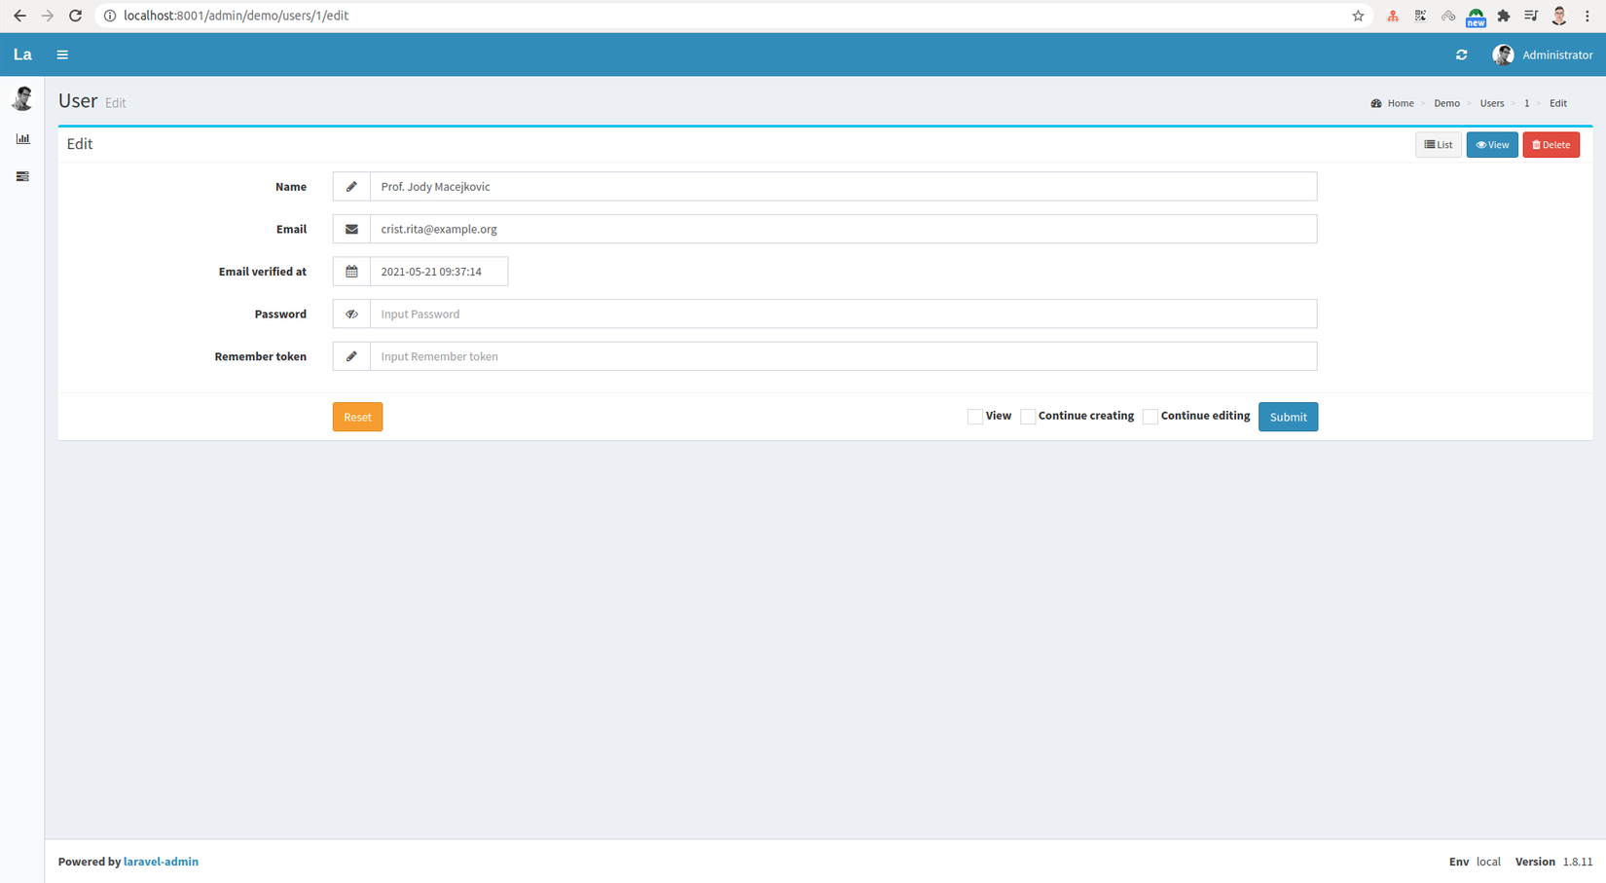Image resolution: width=1606 pixels, height=883 pixels.
Task: Open the media control playlist icon
Action: (1531, 16)
